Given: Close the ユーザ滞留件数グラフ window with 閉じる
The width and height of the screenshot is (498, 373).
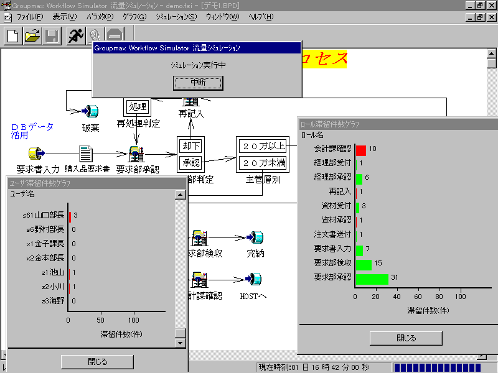Looking at the screenshot, I should [x=97, y=362].
